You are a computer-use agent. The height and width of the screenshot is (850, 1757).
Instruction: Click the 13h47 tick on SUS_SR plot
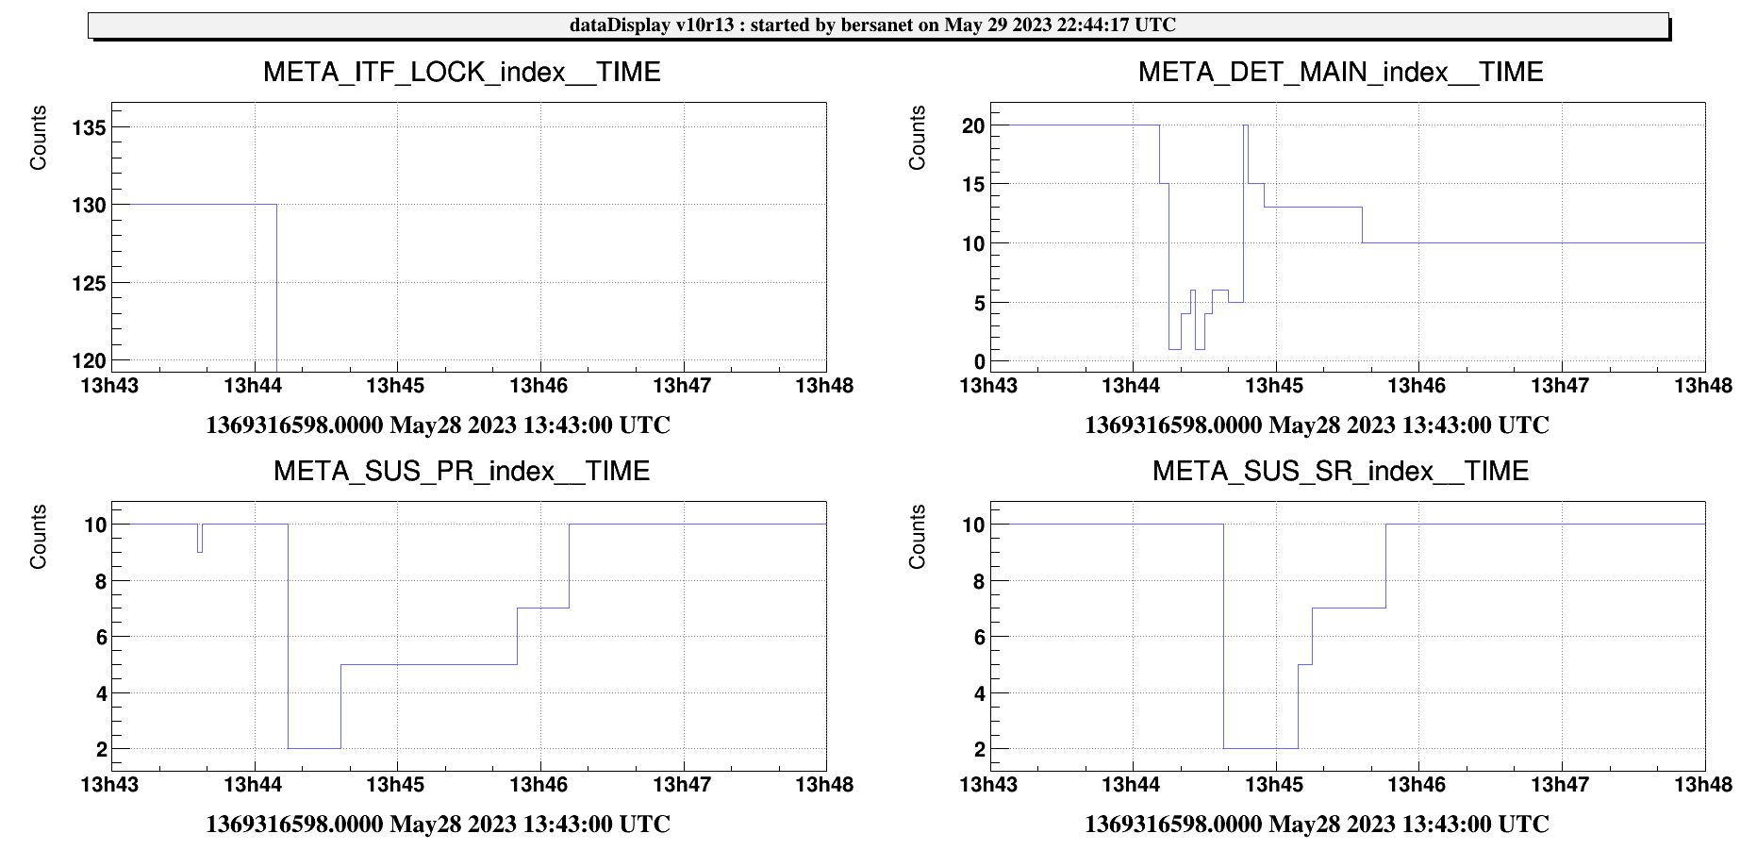[1560, 785]
